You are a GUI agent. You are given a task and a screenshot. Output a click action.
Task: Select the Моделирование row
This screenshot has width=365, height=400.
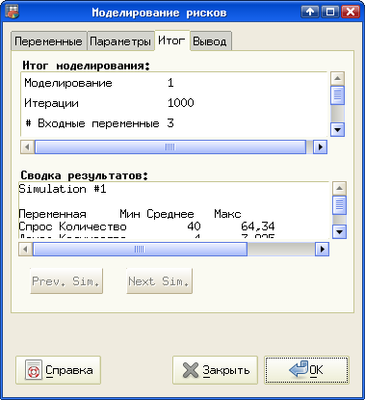(173, 83)
